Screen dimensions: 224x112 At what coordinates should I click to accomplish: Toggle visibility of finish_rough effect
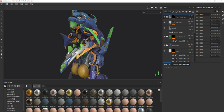tap(170, 32)
